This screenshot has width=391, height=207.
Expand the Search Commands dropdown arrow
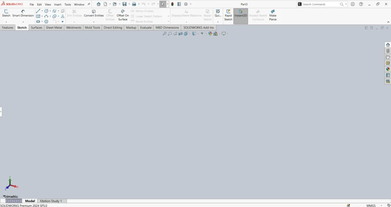(x=346, y=4)
